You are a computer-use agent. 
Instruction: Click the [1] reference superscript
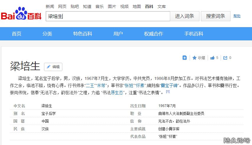(x=168, y=92)
